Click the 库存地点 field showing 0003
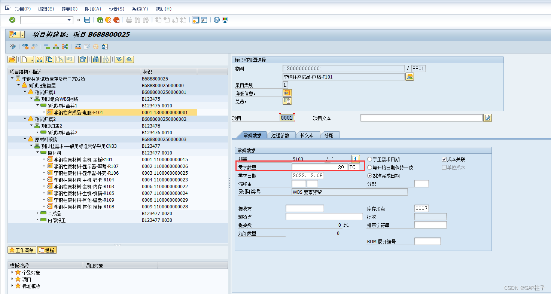Viewport: 551px width, 294px height. (421, 208)
